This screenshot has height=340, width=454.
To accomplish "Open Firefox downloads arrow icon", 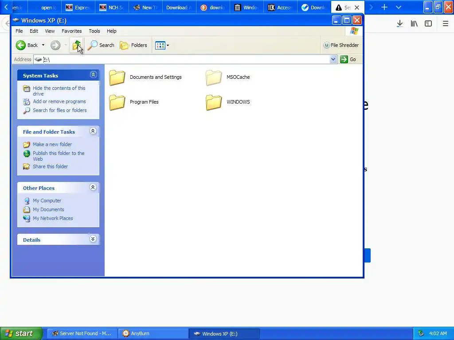I will [399, 23].
